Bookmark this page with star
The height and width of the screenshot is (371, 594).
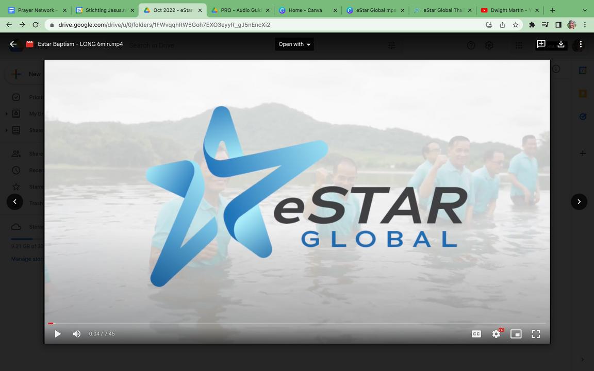point(516,25)
